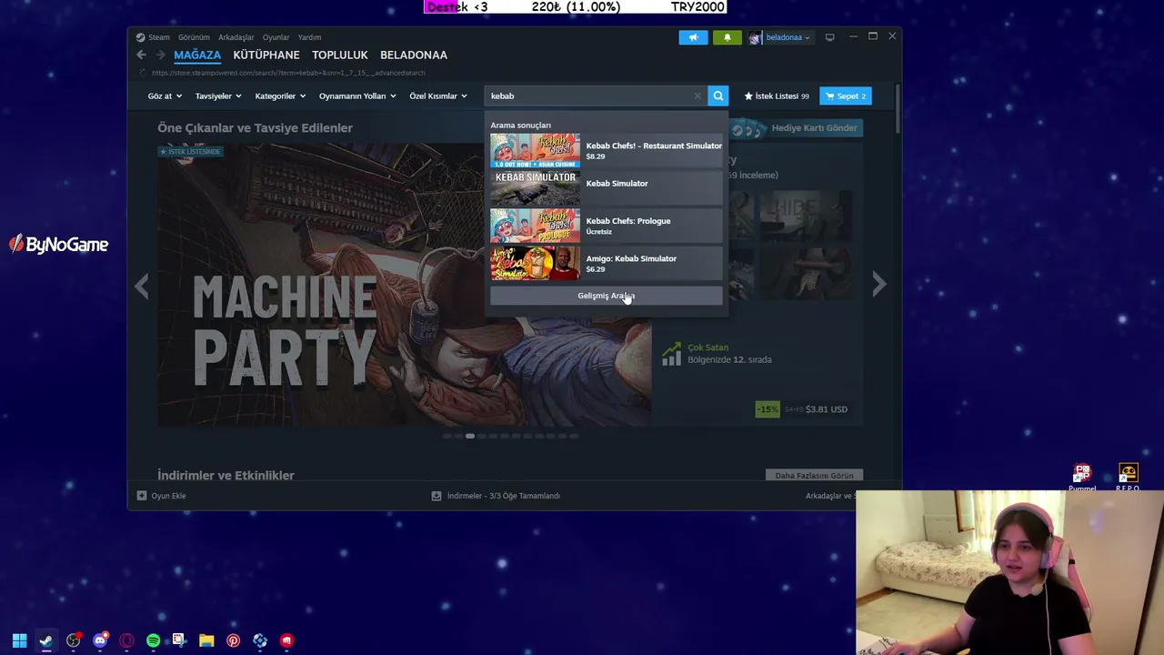Open the Snipping Tool taskbar icon
The height and width of the screenshot is (655, 1164).
[179, 640]
